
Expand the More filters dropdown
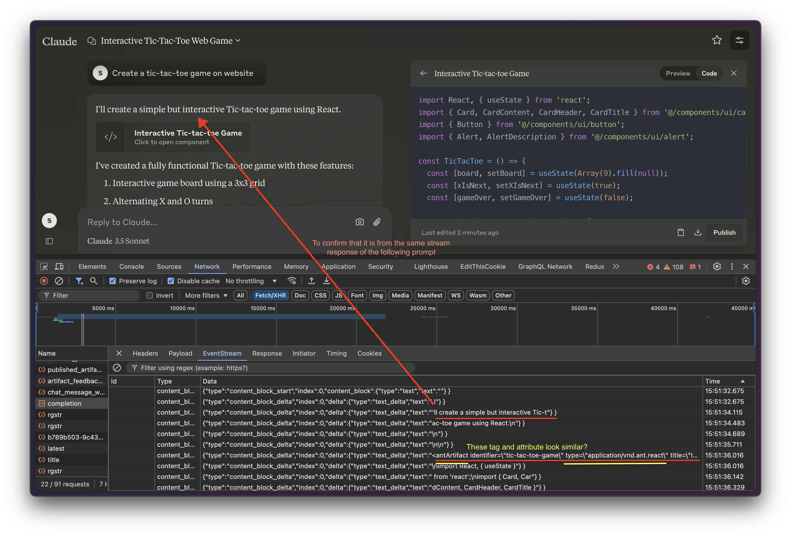coord(206,296)
